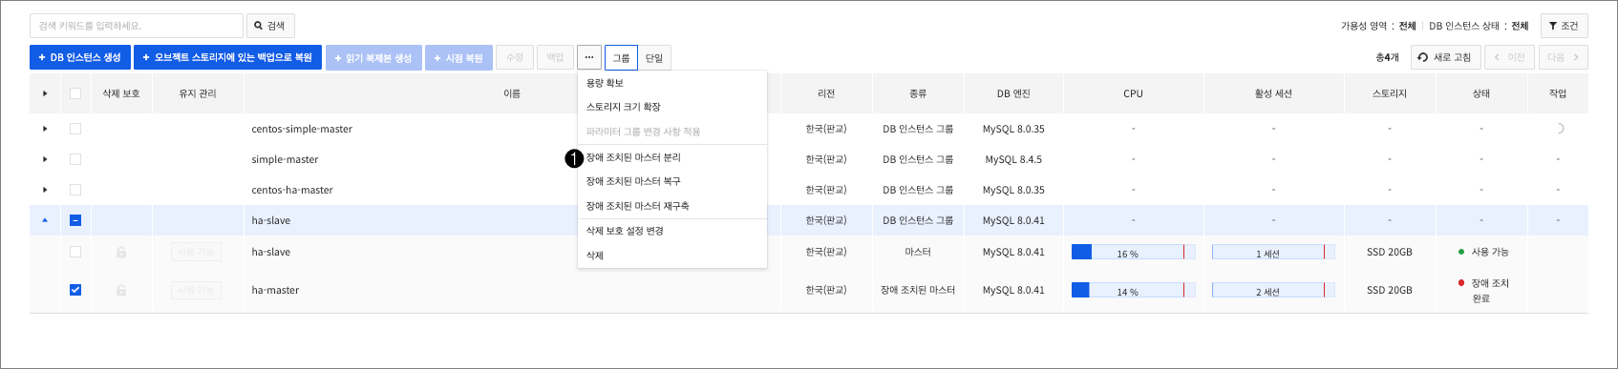Expand the centos-simple-master group row
Screen dimensions: 1618x369
(45, 129)
